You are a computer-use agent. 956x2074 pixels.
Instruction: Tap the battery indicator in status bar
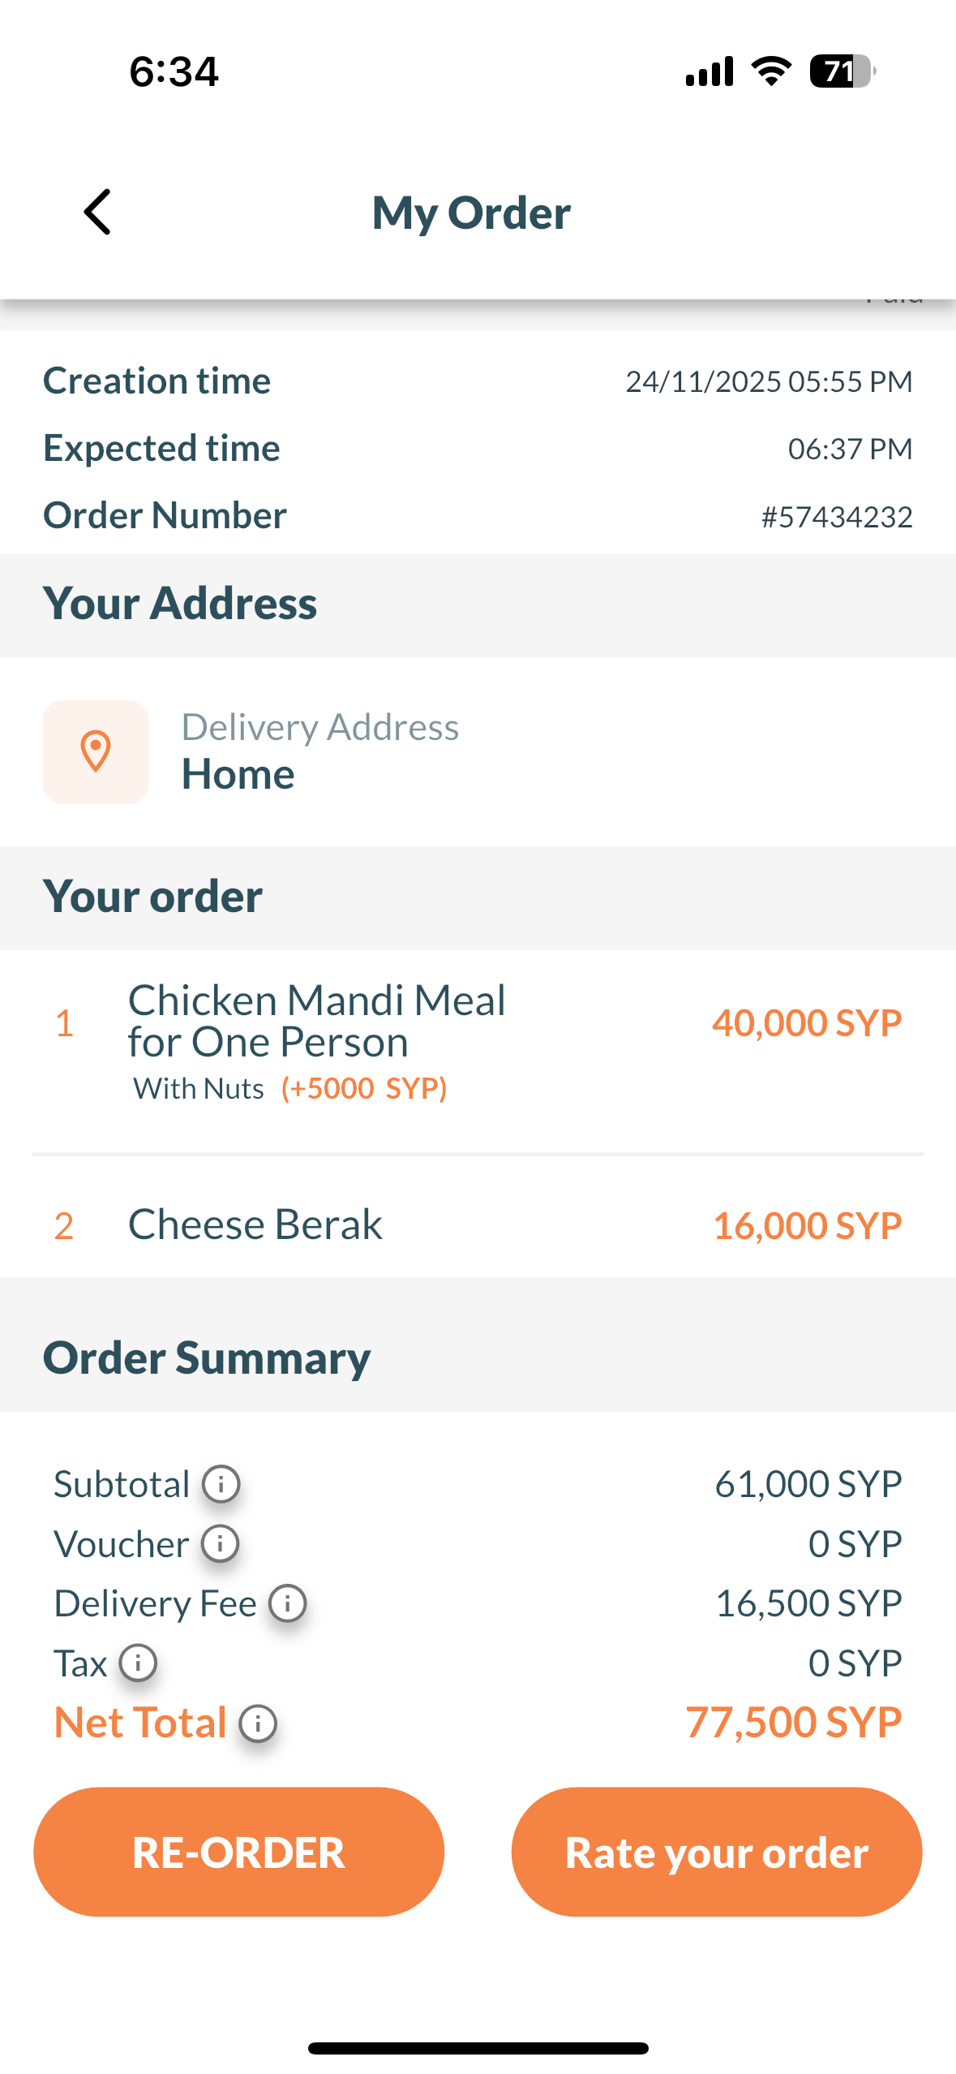click(842, 71)
